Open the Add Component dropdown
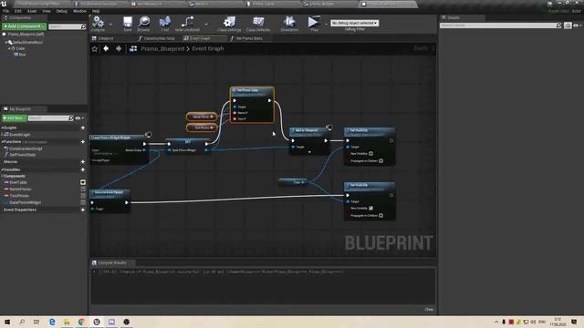 [25, 26]
